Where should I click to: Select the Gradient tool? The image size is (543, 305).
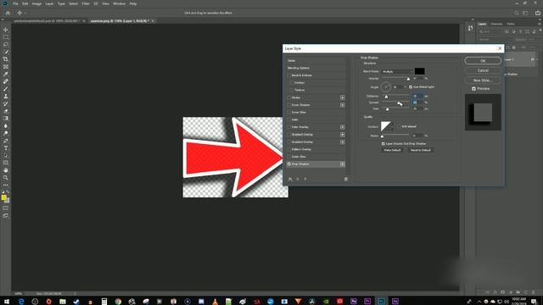pyautogui.click(x=6, y=119)
